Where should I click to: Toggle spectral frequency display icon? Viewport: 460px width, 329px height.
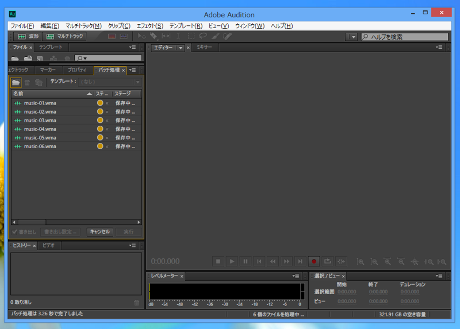(x=112, y=36)
